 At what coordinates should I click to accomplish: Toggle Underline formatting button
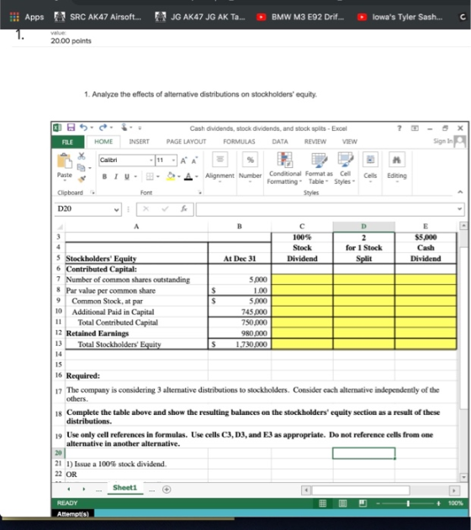tap(127, 176)
